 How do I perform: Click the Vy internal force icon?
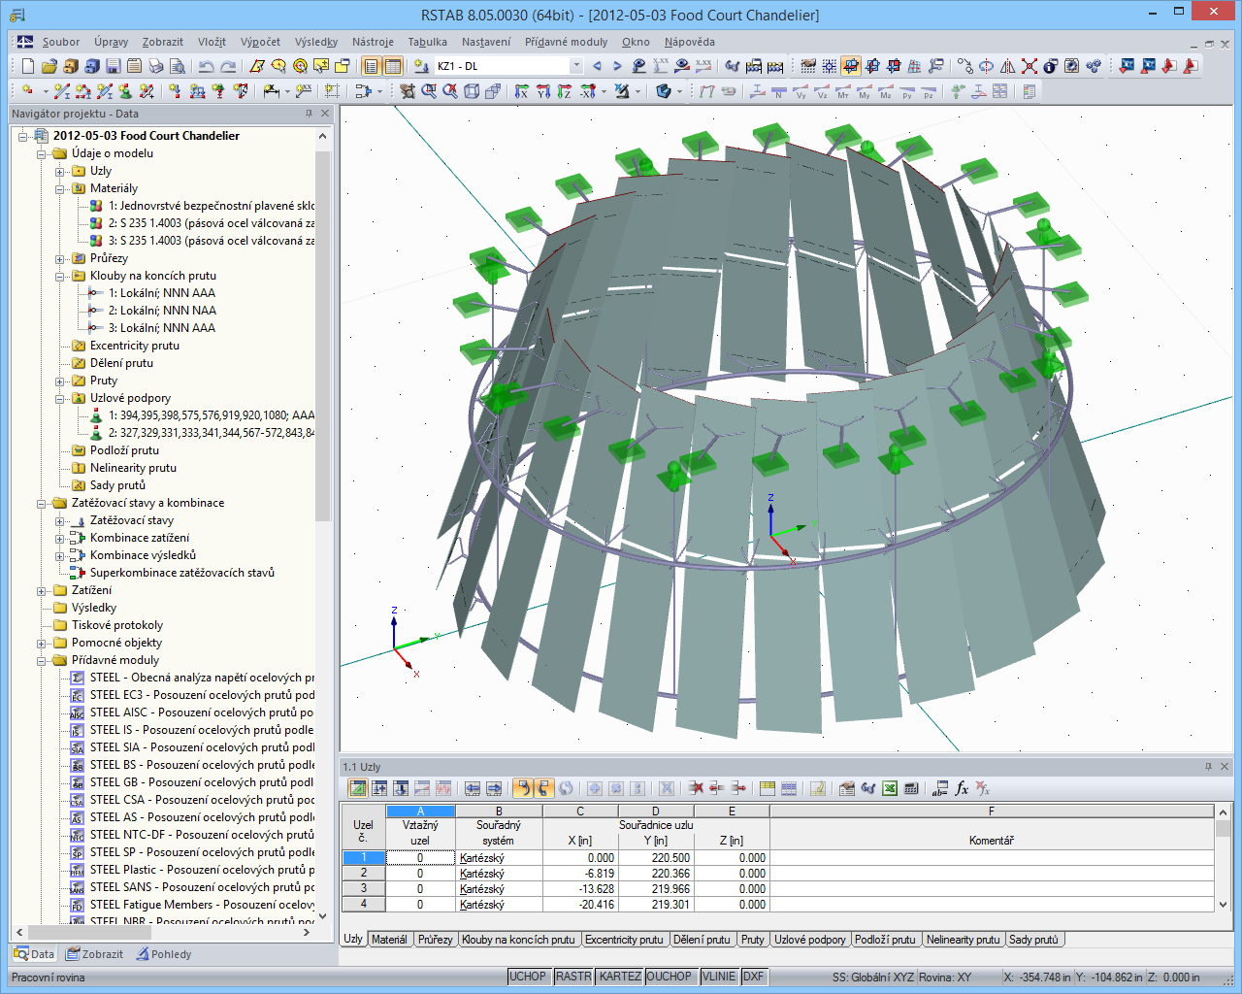[801, 92]
